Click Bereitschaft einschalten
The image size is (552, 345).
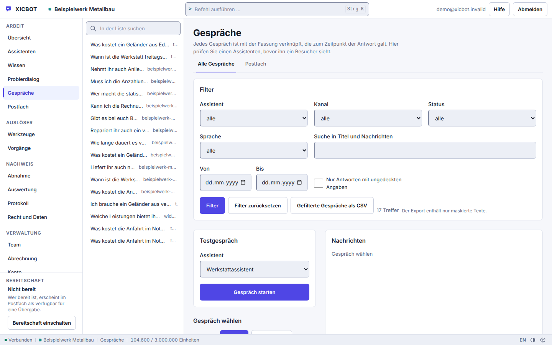click(42, 323)
